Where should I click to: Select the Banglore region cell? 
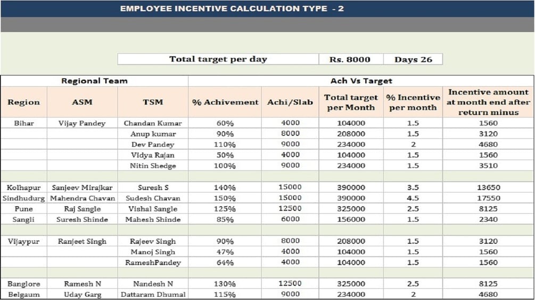[24, 284]
